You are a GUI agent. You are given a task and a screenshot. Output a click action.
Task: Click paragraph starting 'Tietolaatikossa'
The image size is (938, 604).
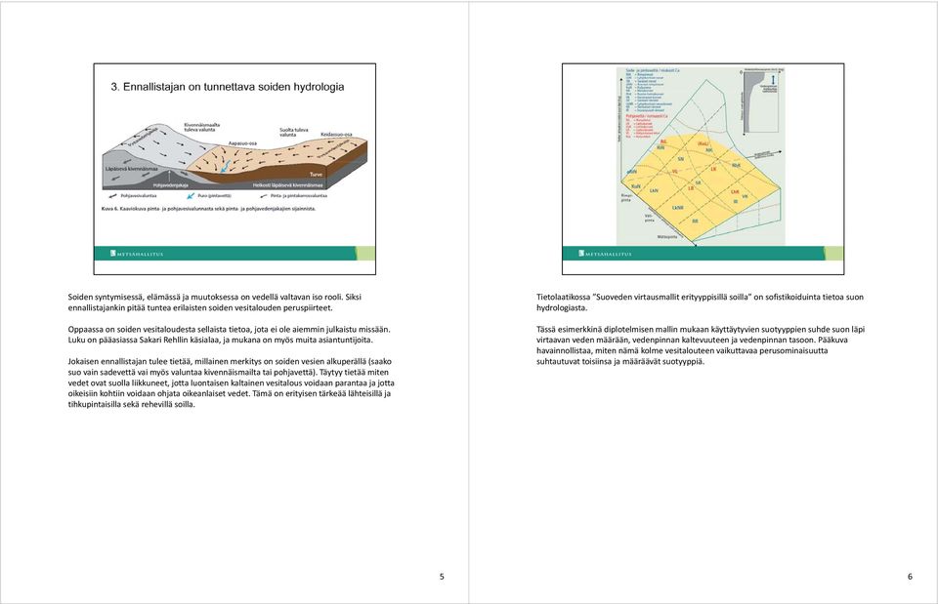pyautogui.click(x=700, y=302)
